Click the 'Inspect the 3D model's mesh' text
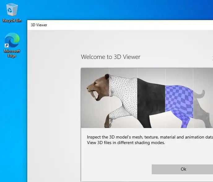The height and width of the screenshot is (182, 213). click(115, 137)
